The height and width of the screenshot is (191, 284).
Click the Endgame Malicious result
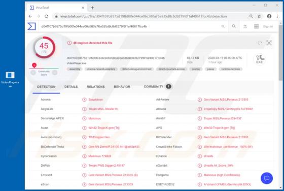222,175
